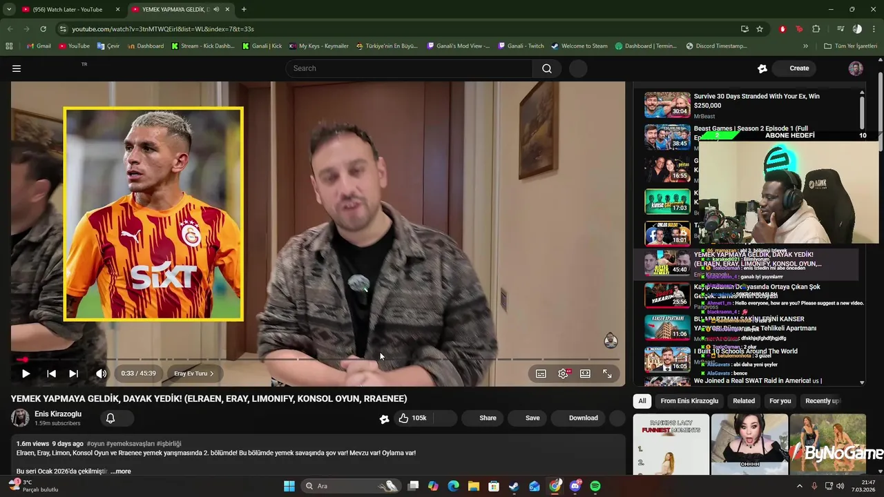Open the Windows Start menu
The height and width of the screenshot is (497, 884).
289,486
